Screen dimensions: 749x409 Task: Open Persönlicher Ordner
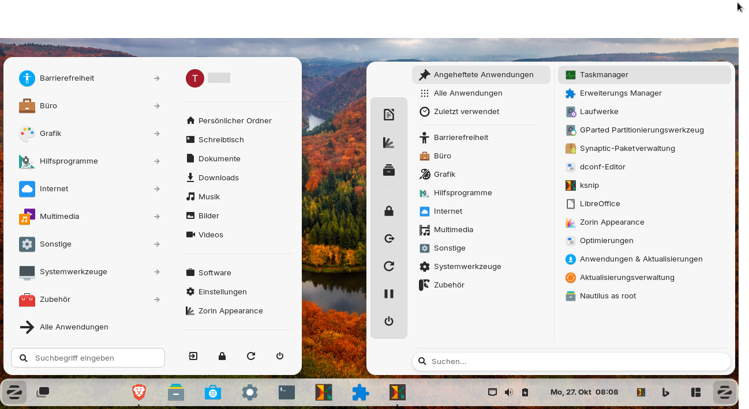point(234,121)
